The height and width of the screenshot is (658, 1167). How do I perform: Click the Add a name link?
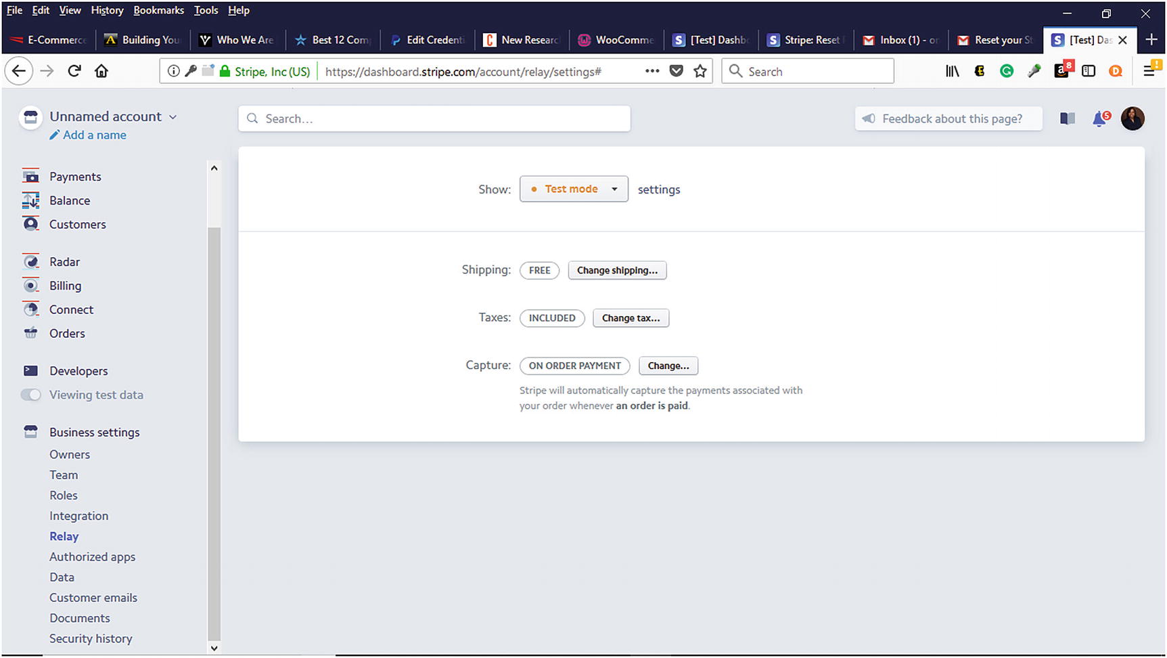[x=88, y=135]
